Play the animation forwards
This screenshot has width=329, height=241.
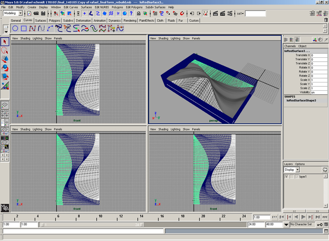pyautogui.click(x=304, y=217)
